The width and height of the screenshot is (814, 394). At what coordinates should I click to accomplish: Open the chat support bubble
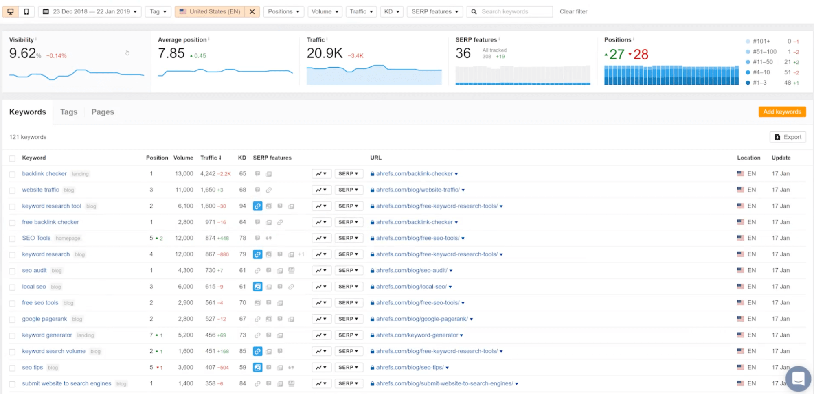click(x=798, y=378)
